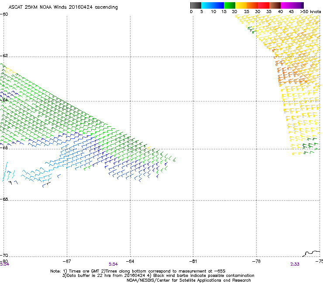Click the '-64' latitude axis label
Viewport: 323px width, 283px height.
point(4,100)
